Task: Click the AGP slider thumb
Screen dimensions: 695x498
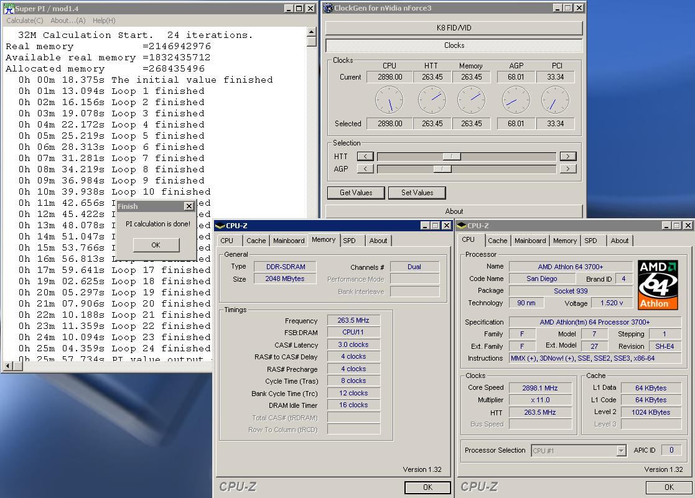Action: (x=442, y=168)
